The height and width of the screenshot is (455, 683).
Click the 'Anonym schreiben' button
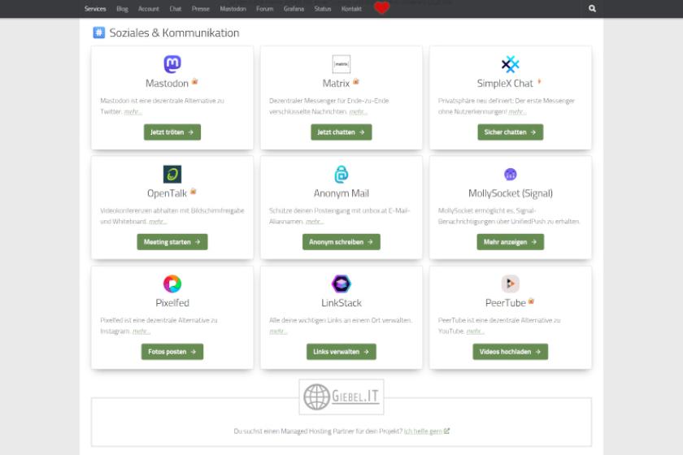coord(341,241)
